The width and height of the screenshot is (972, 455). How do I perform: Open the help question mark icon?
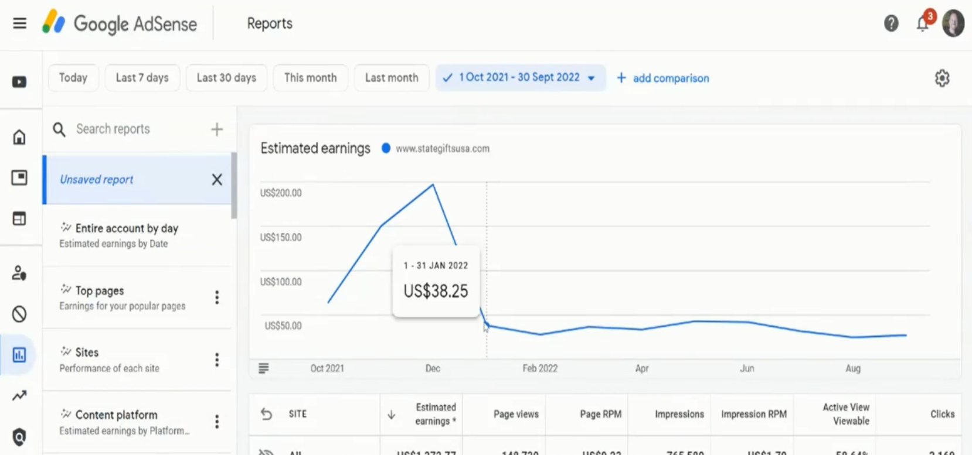click(891, 23)
